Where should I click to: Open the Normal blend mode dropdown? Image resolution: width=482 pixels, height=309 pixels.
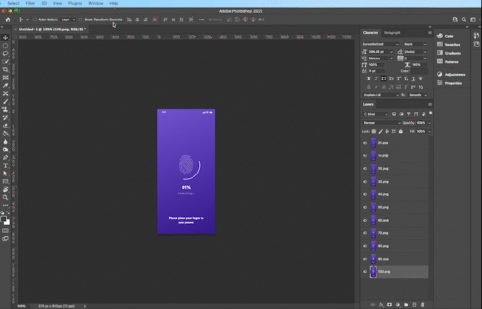click(382, 122)
